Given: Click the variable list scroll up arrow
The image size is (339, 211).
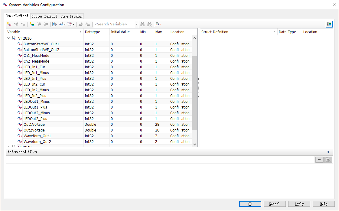Looking at the screenshot, I should 194,38.
